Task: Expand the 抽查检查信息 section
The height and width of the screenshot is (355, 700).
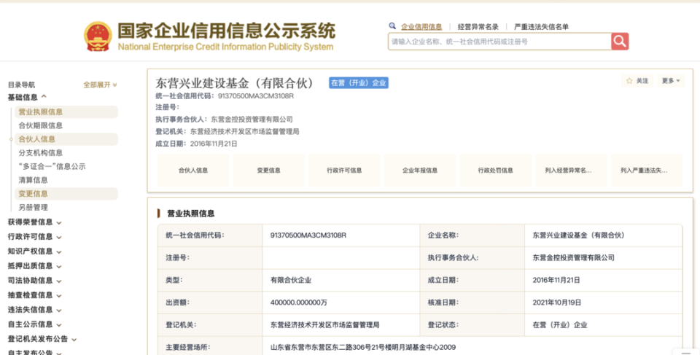Action: tap(34, 295)
